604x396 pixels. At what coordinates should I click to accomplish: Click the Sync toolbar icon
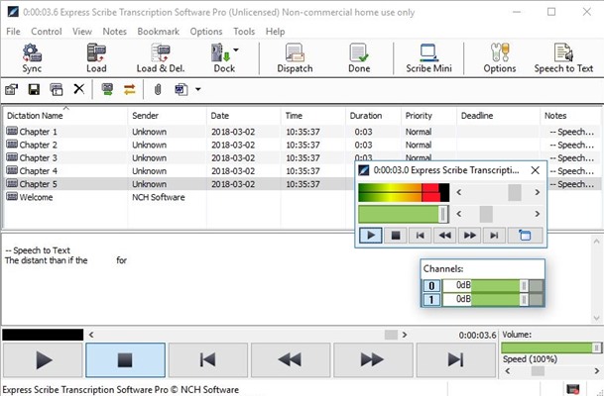click(32, 58)
